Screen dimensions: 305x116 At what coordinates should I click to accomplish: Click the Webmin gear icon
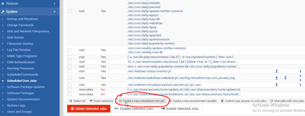pyautogui.click(x=3, y=4)
